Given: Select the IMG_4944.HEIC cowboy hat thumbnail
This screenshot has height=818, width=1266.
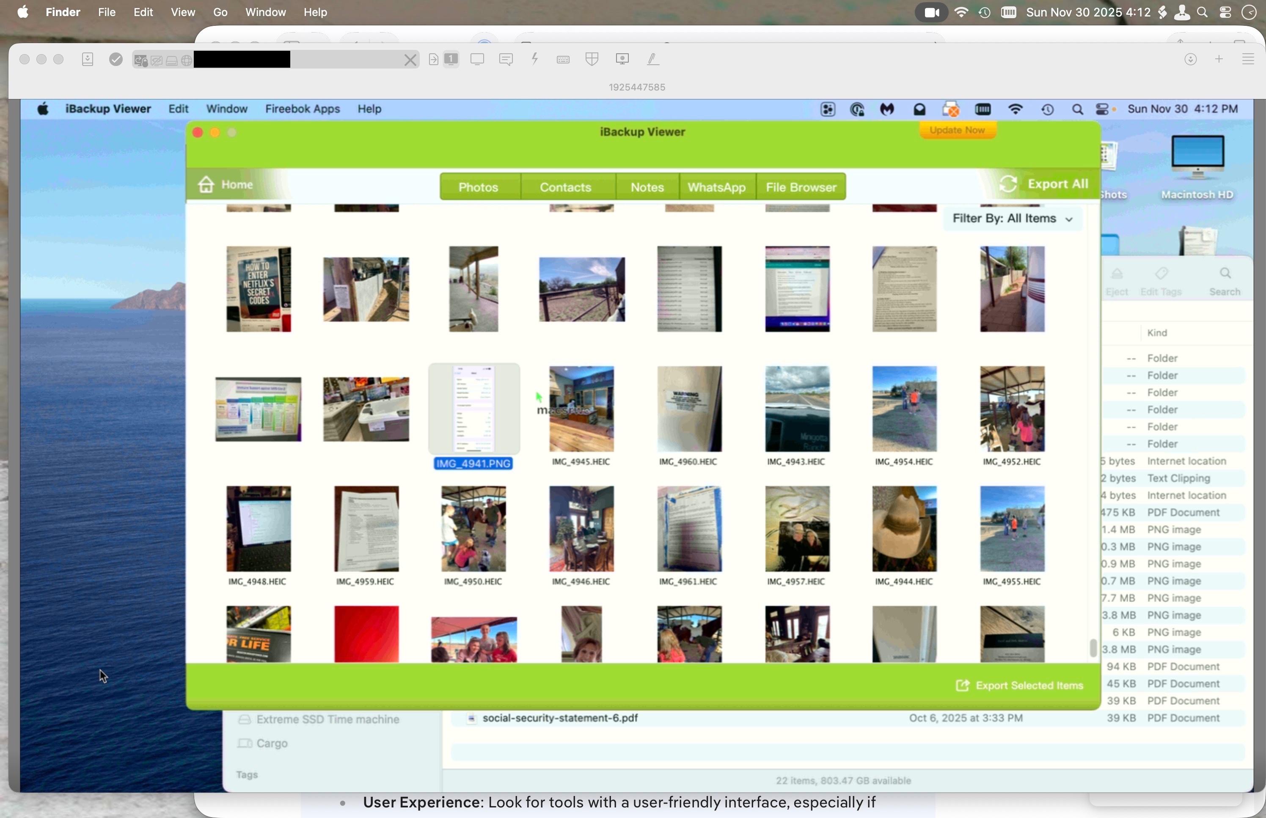Looking at the screenshot, I should [904, 529].
